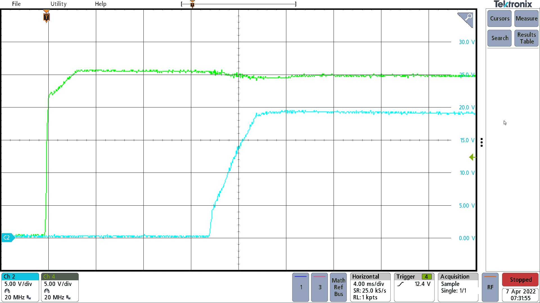This screenshot has height=303, width=540.
Task: Open the Search panel button
Action: (499, 38)
